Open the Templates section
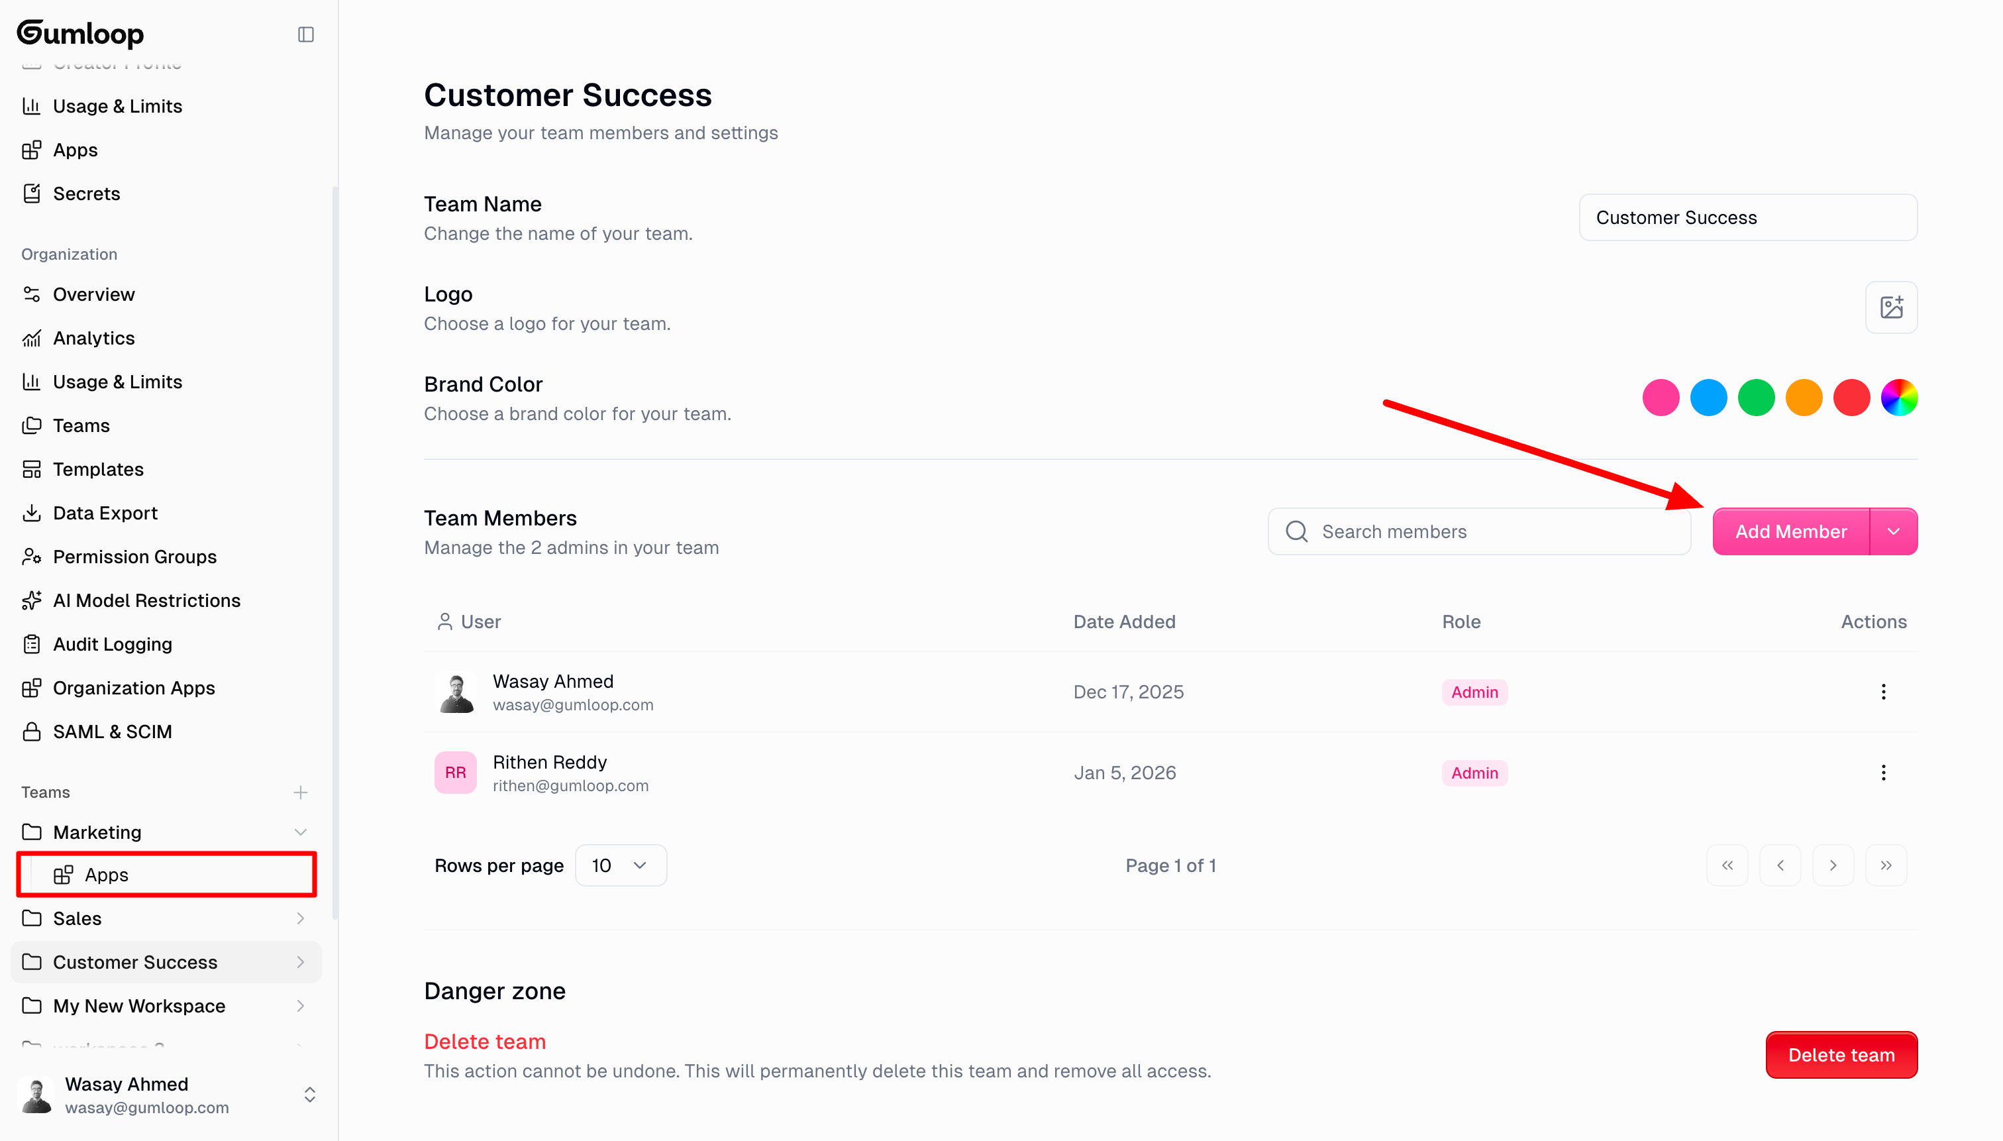Screen dimensions: 2003x1141 click(99, 468)
